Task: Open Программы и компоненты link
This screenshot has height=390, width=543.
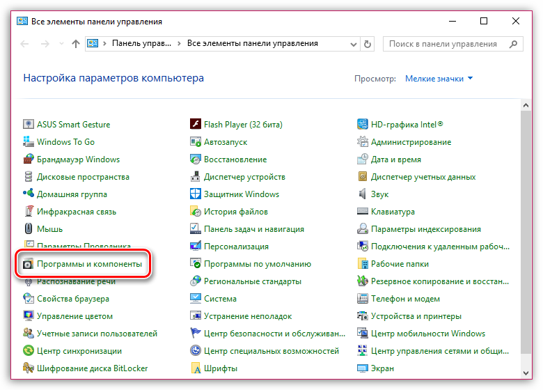Action: pos(89,264)
